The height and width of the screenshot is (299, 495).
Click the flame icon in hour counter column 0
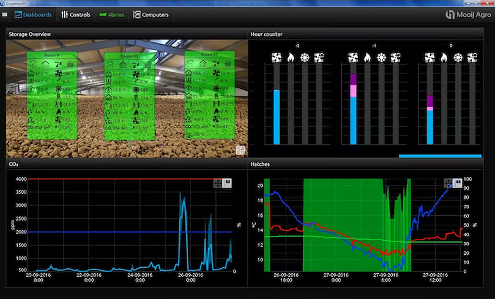coord(444,58)
